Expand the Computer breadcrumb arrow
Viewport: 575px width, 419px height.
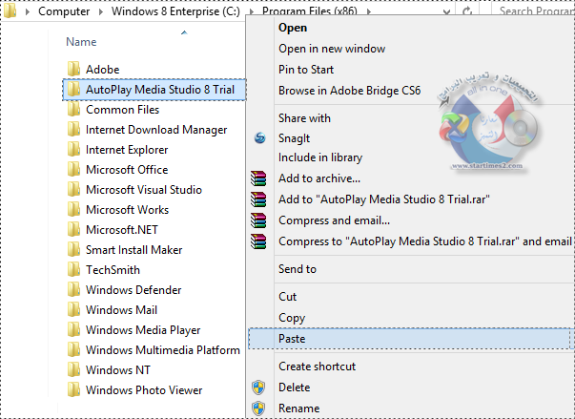(101, 11)
